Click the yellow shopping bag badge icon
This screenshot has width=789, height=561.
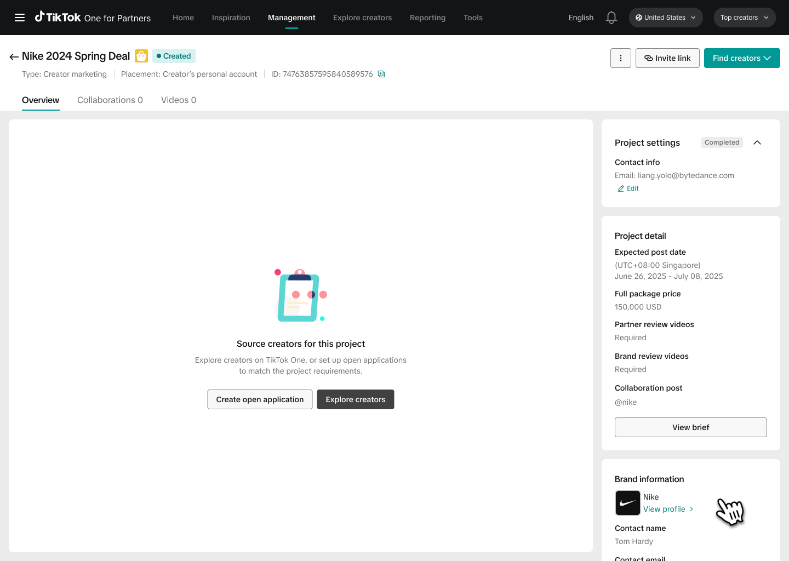(141, 56)
